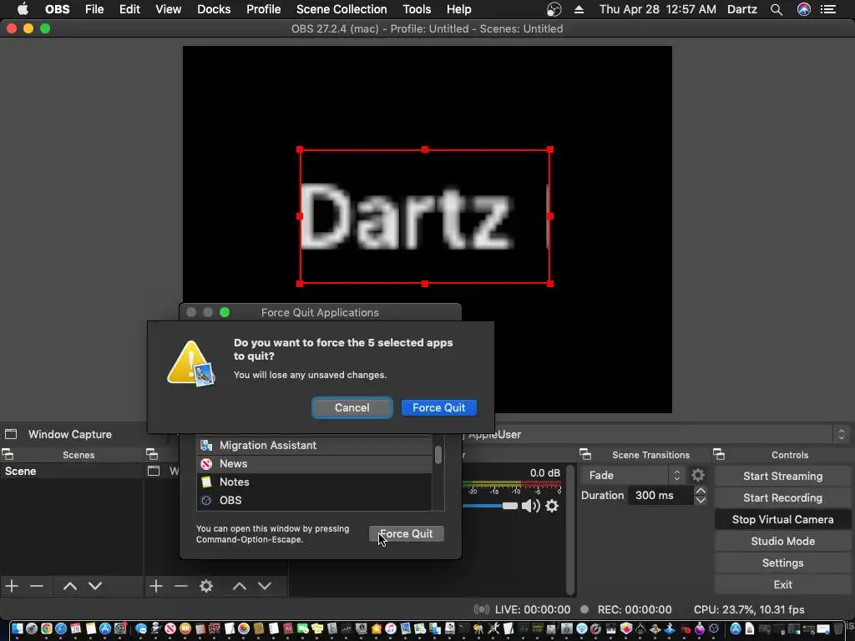
Task: Select OBS in the force quit list
Action: click(314, 501)
